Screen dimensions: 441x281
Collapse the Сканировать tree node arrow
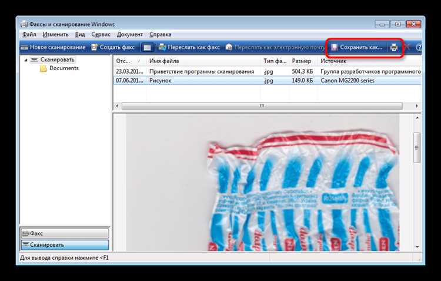point(26,60)
